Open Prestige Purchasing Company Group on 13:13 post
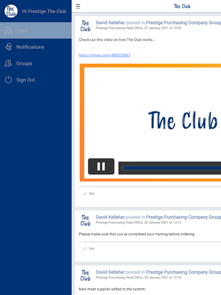 coord(183,217)
